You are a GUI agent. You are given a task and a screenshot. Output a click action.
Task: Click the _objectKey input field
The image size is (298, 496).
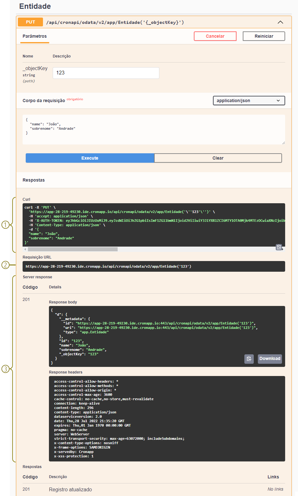[106, 73]
